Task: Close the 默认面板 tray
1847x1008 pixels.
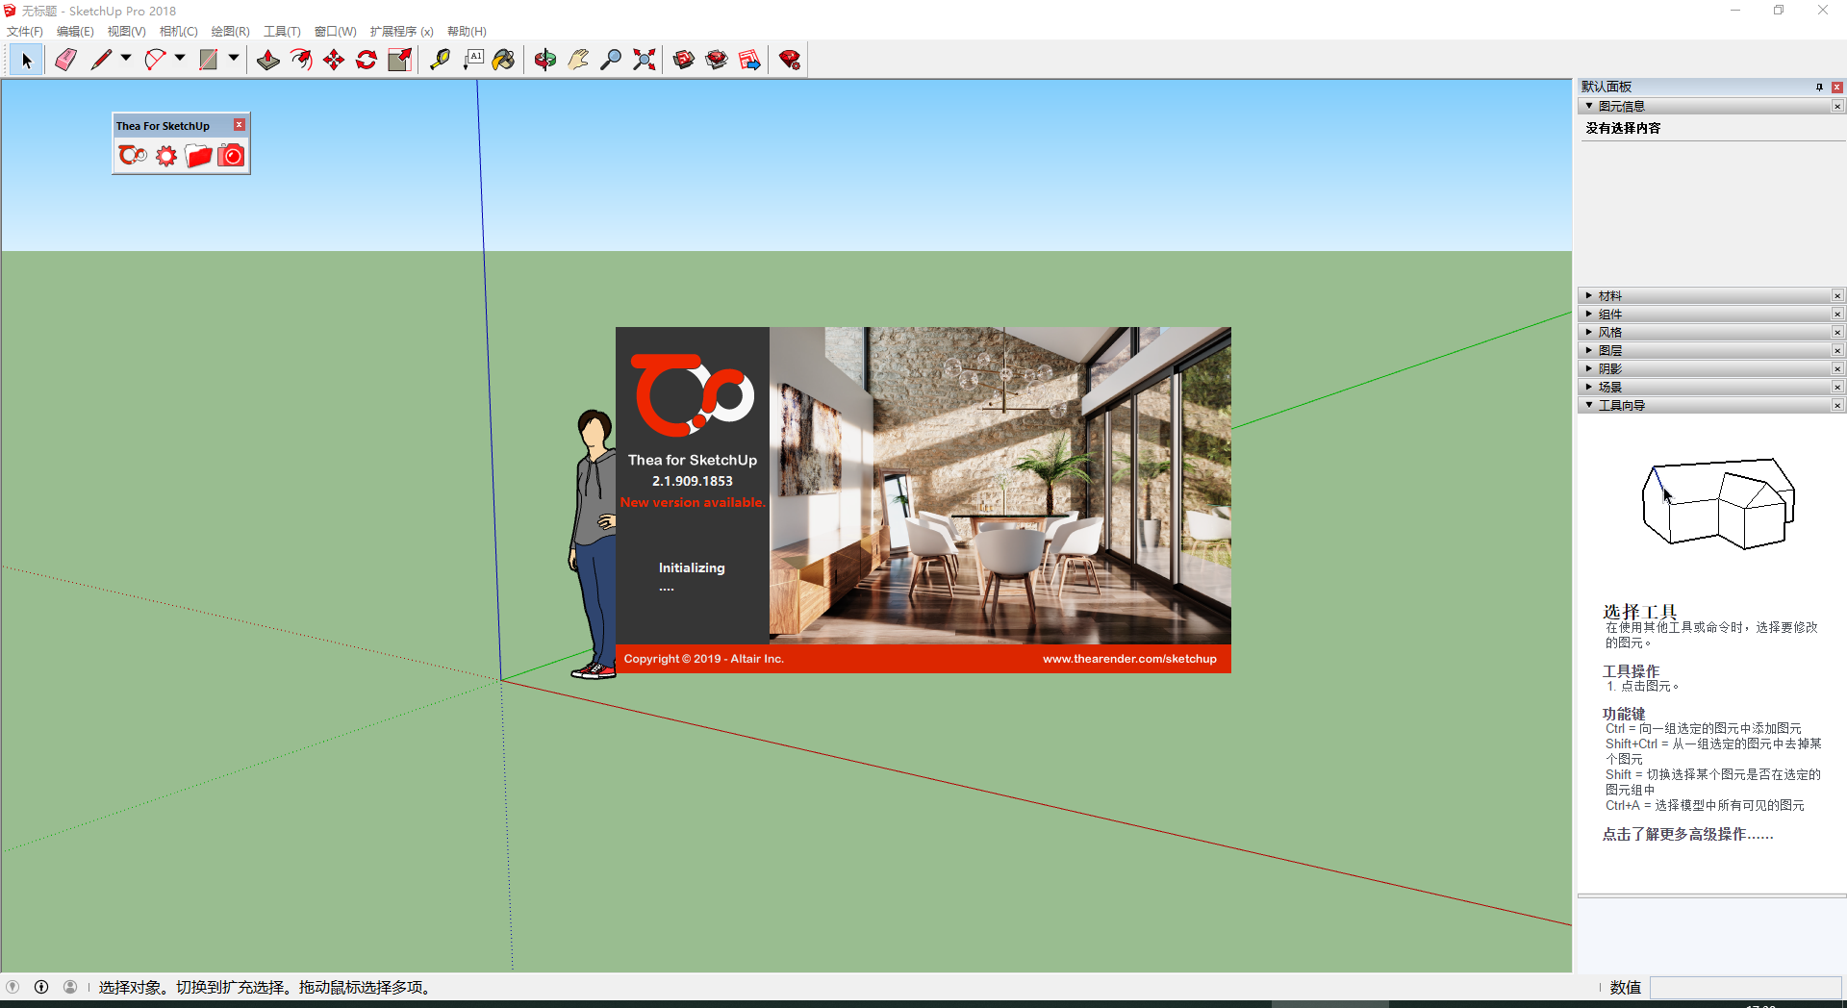Action: click(1837, 87)
